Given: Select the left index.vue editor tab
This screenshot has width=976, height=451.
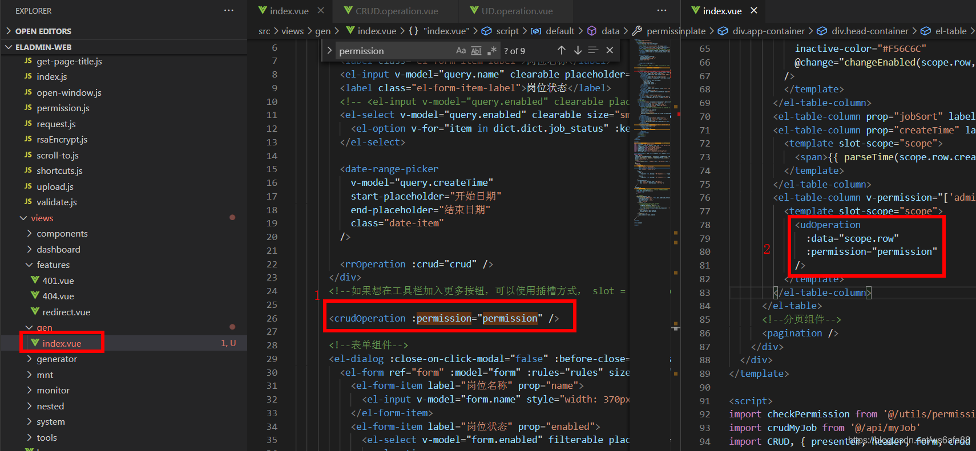Looking at the screenshot, I should (289, 11).
